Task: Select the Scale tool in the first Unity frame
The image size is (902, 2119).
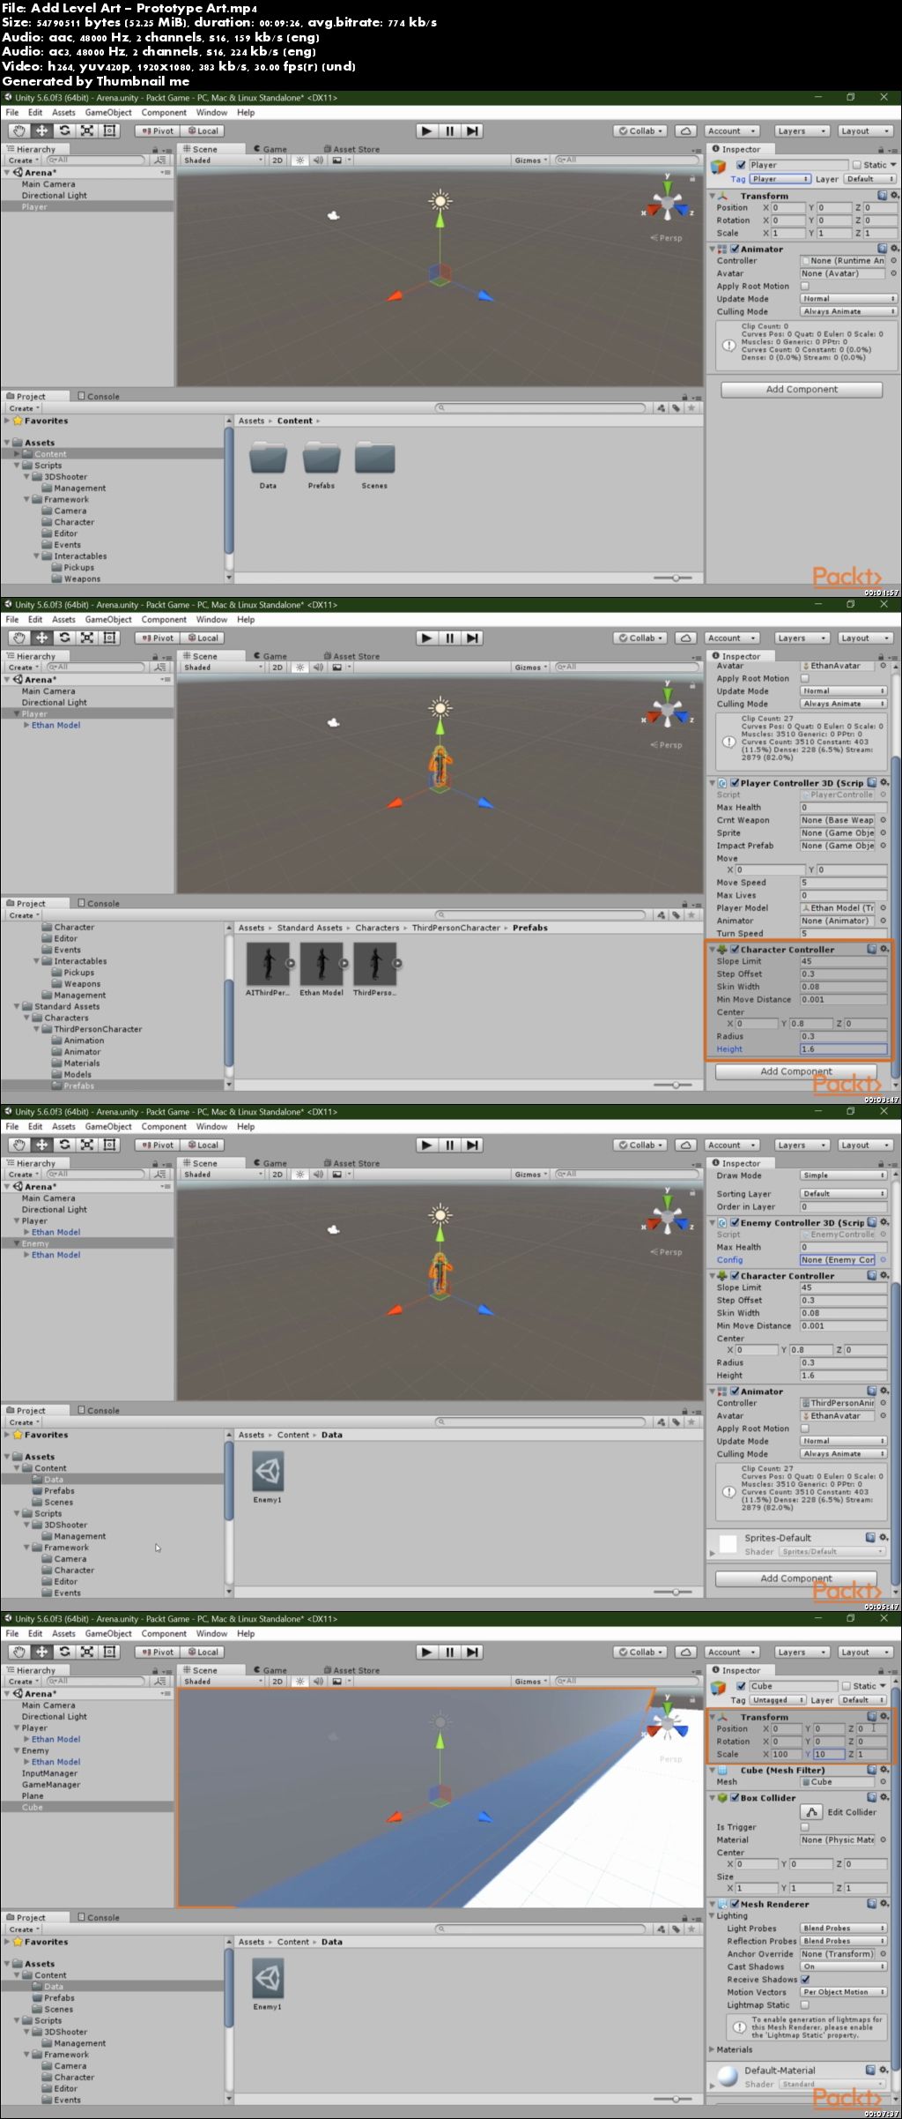Action: (87, 131)
